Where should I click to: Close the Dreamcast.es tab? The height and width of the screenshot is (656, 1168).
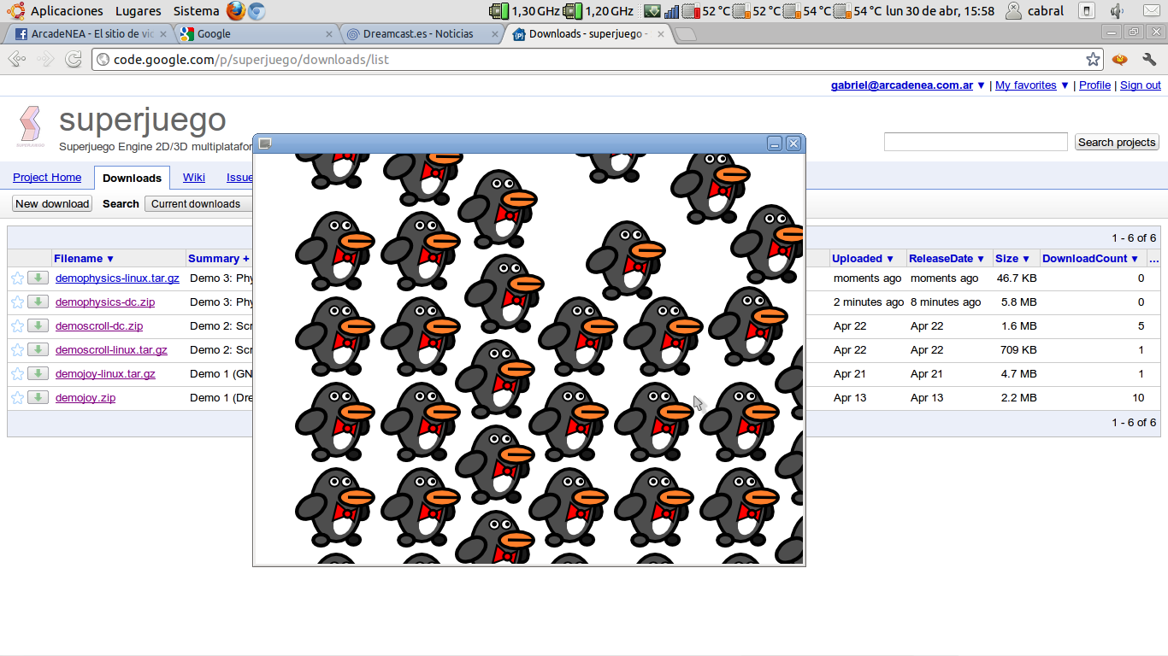click(x=493, y=34)
